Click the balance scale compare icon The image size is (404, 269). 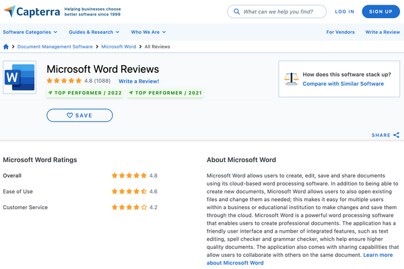coord(291,79)
